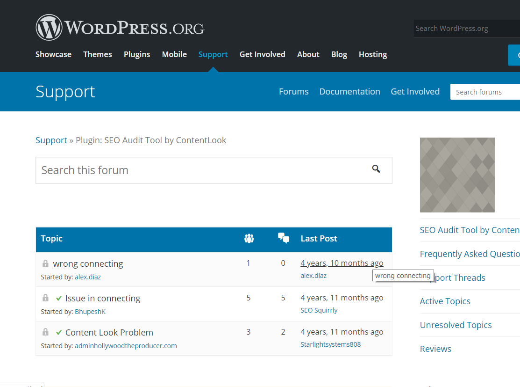Open the Active Topics sidebar link
The width and height of the screenshot is (520, 387).
445,301
